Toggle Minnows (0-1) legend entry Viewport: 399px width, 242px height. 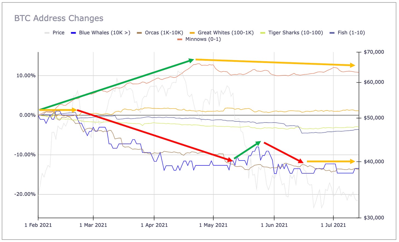199,39
